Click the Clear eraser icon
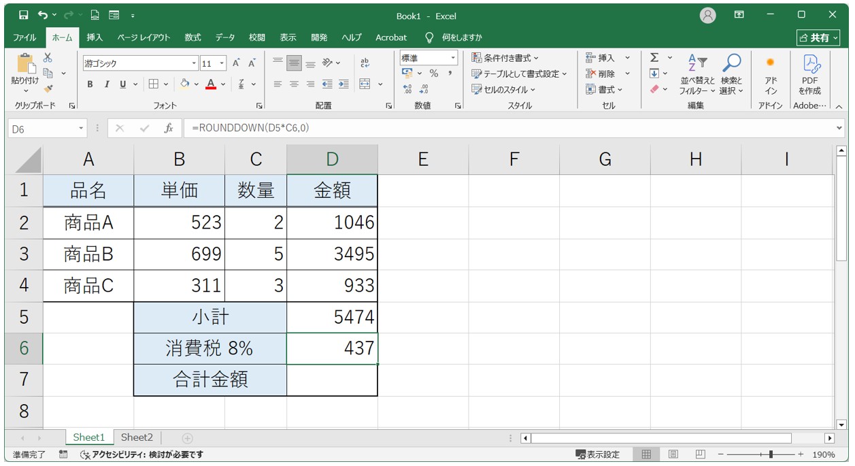Viewport: 855px width, 466px height. coord(654,88)
